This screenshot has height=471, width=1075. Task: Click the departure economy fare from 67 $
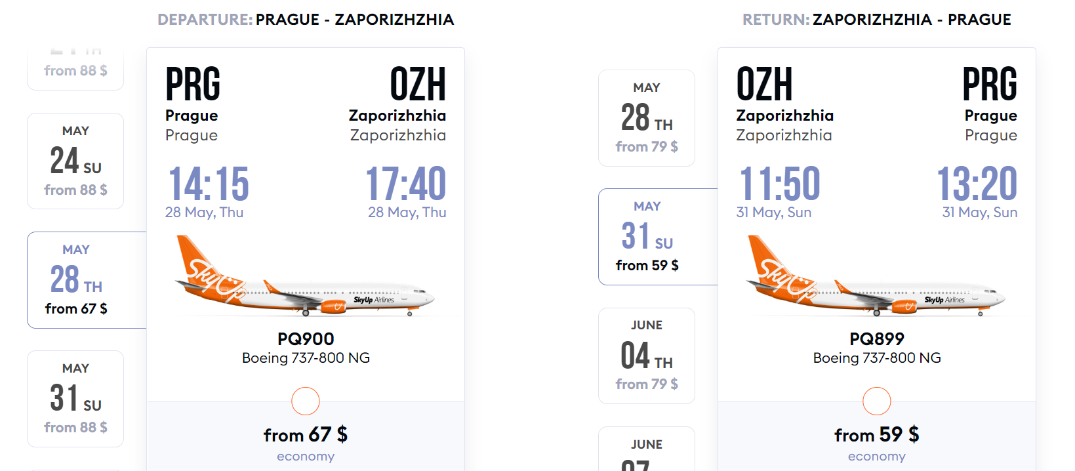[x=306, y=441]
